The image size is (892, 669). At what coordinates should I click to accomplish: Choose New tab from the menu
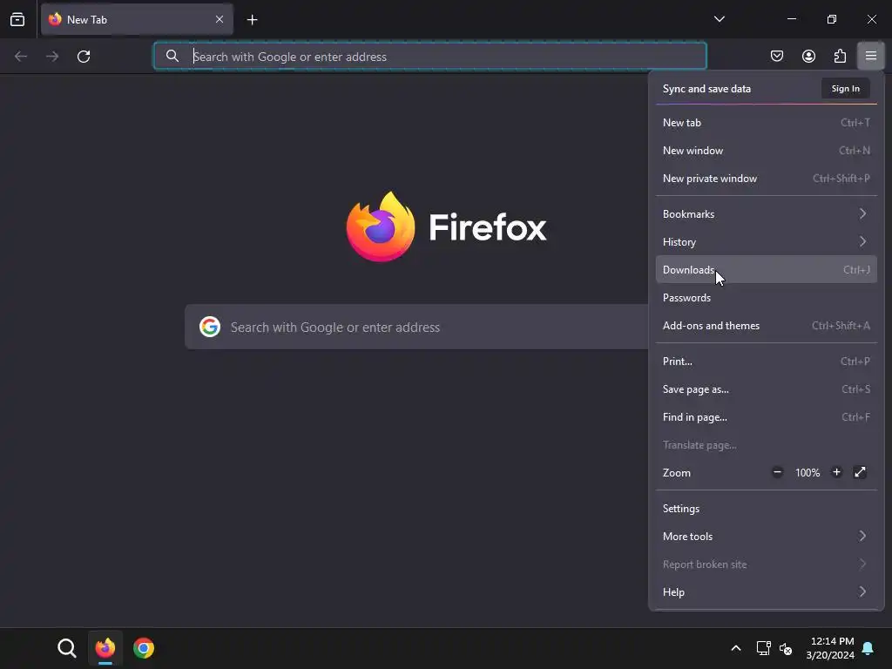pos(767,122)
